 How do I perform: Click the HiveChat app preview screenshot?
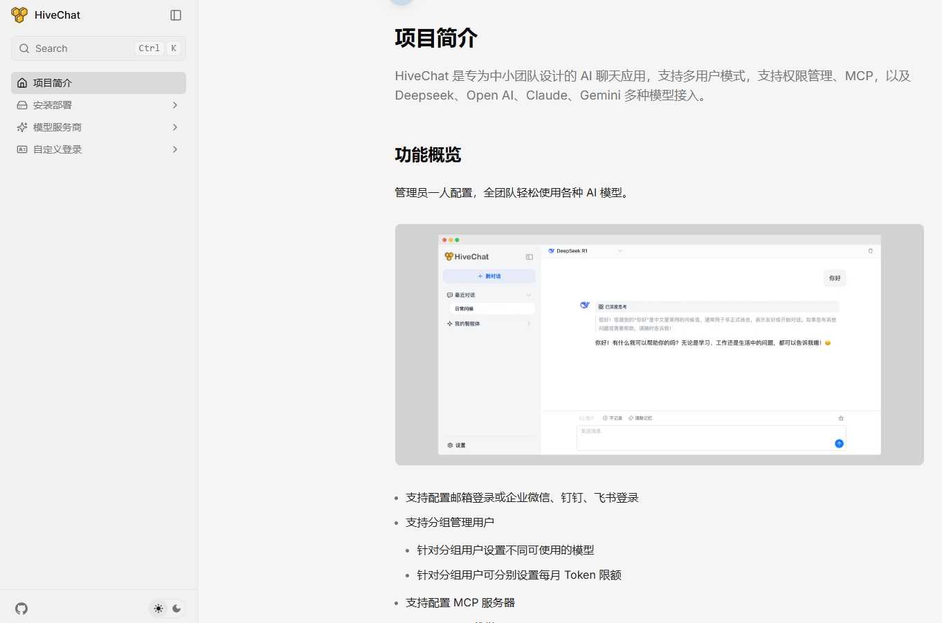pos(659,344)
